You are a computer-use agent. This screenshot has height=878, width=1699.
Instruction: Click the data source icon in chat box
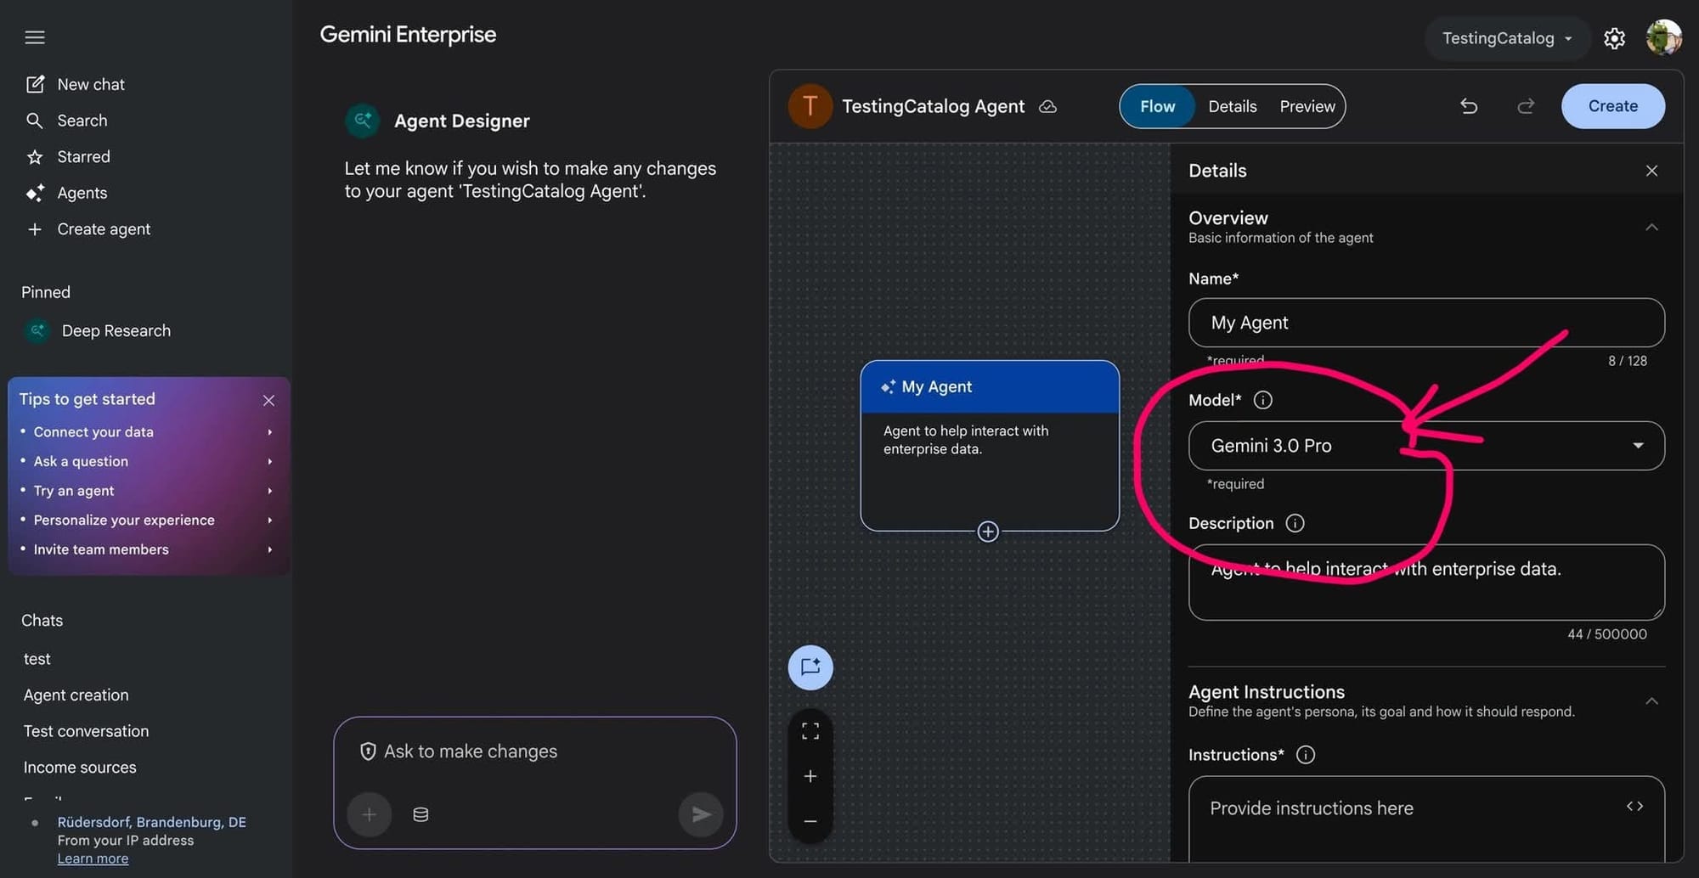[x=421, y=814]
